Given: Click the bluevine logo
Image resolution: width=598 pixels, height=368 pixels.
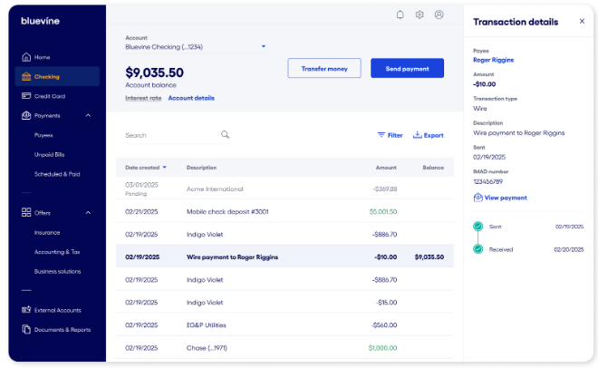Looking at the screenshot, I should pos(40,21).
